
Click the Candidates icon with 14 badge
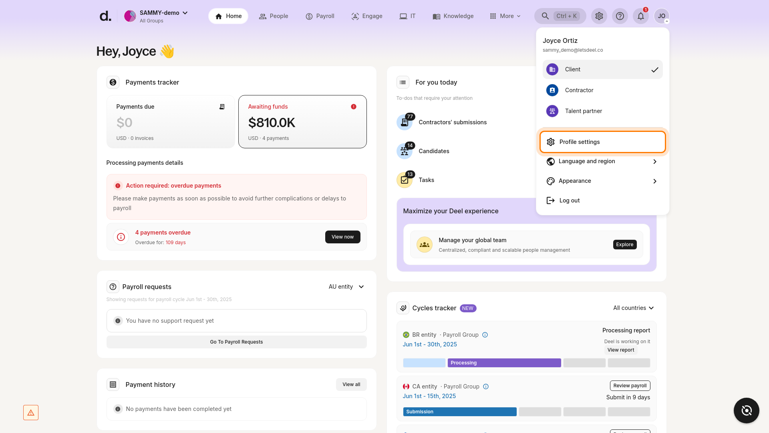pos(405,151)
